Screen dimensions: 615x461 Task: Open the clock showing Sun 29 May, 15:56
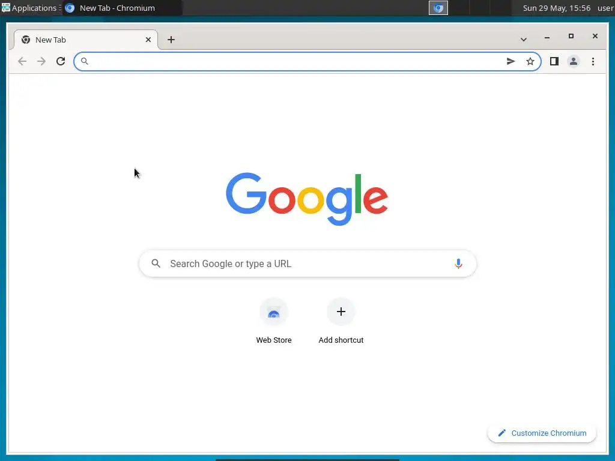(x=557, y=8)
